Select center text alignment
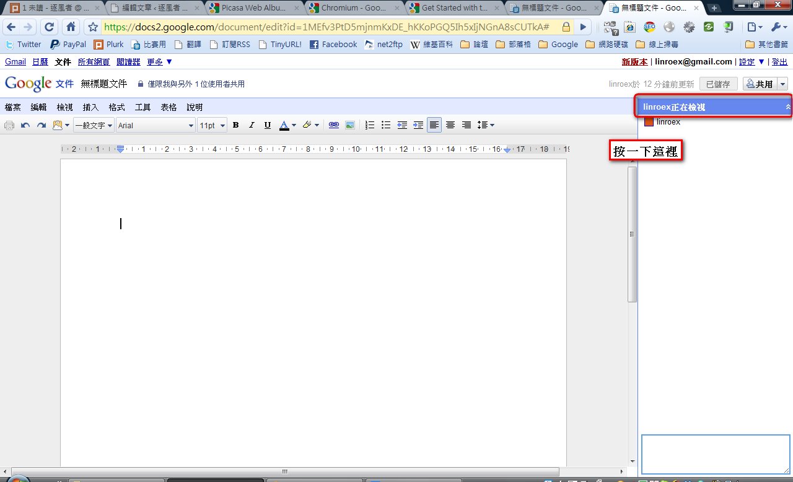Viewport: 793px width, 482px height. point(450,125)
